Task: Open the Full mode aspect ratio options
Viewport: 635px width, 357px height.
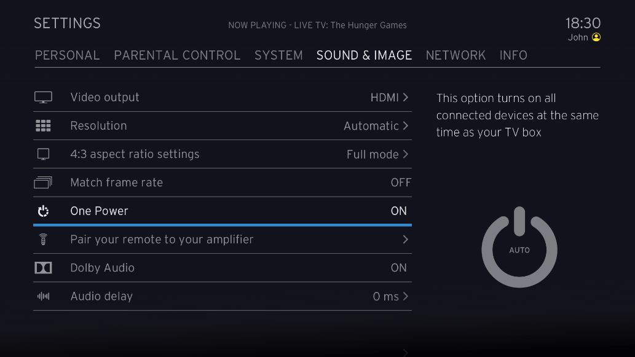Action: pyautogui.click(x=377, y=154)
